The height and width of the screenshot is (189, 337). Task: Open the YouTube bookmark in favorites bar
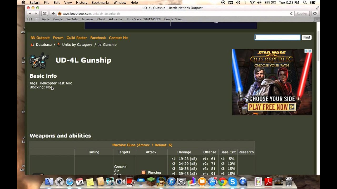(72, 19)
